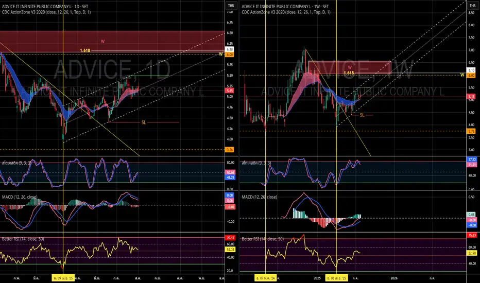Screen dimensions: 480x283
Task: Select the 50.66 stochastic value on 1D chart
Action: click(x=230, y=172)
